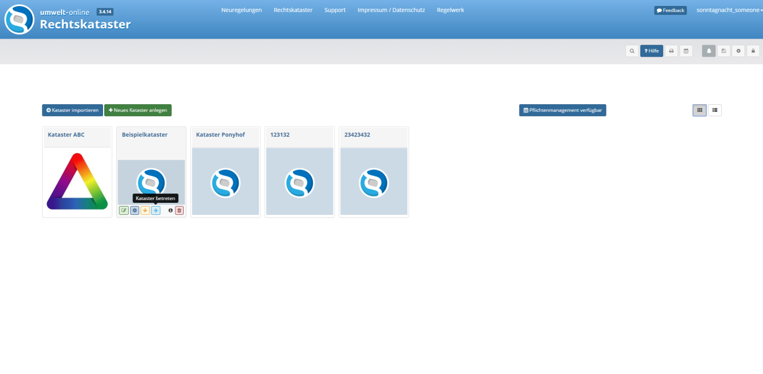763x374 pixels.
Task: Click the lock icon in toolbar
Action: pyautogui.click(x=753, y=51)
